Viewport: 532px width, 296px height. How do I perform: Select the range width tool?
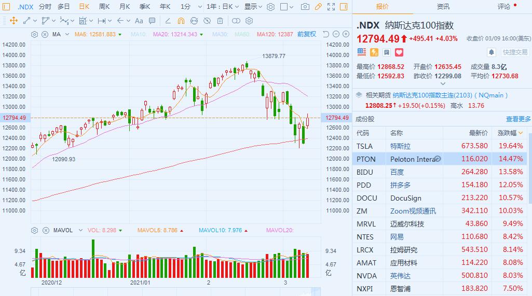101,21
